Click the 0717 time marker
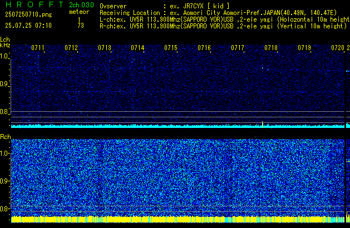This screenshot has height=228, width=350. [238, 48]
